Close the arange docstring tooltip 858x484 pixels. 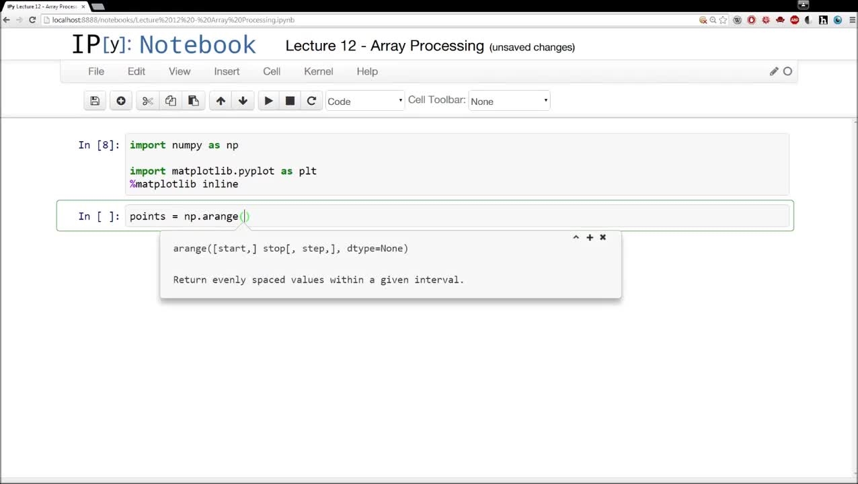[602, 237]
